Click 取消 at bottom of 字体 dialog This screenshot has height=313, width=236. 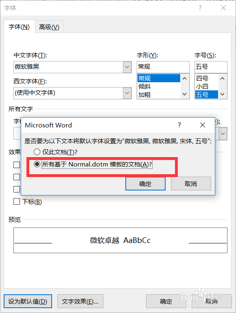[212, 301]
